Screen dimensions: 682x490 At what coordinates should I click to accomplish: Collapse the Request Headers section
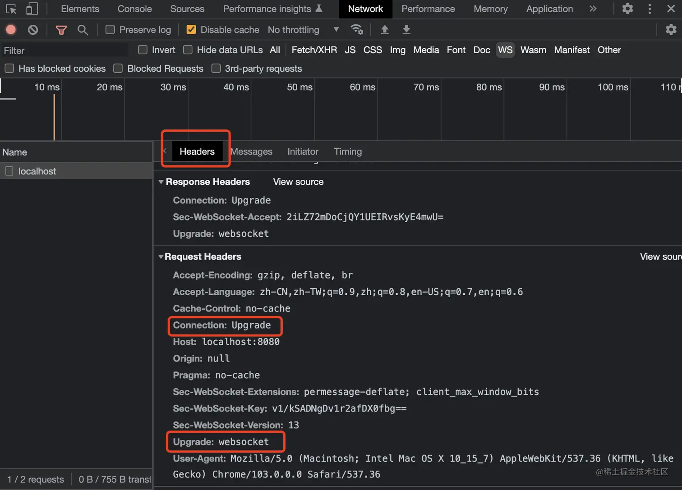point(161,256)
